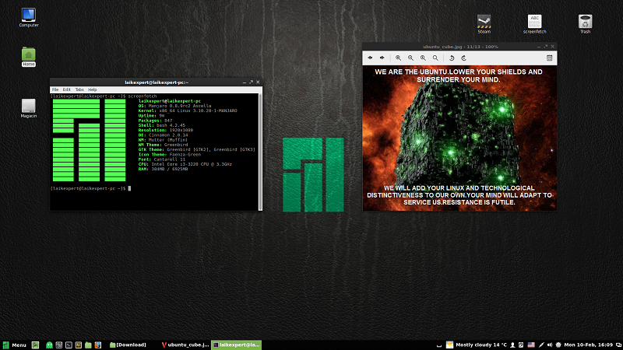Screen dimensions: 623x350
Task: Go to next image in viewer
Action: (382, 58)
